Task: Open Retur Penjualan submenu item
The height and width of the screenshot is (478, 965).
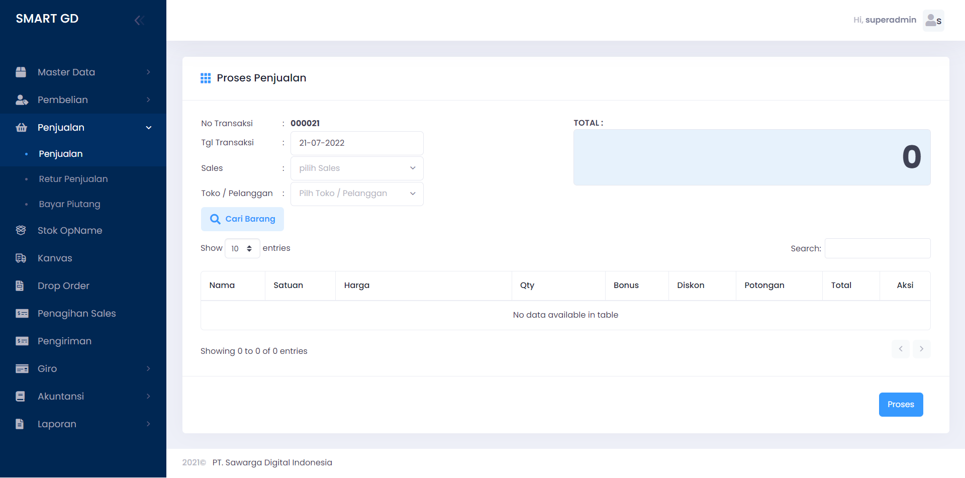Action: (x=73, y=179)
